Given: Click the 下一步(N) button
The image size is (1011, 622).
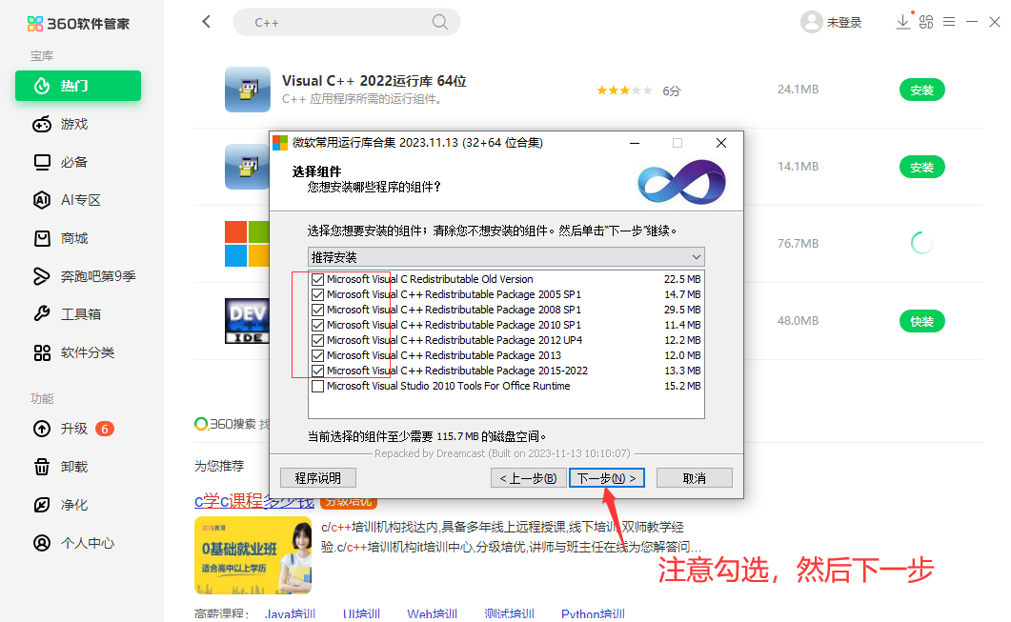Looking at the screenshot, I should tap(607, 478).
